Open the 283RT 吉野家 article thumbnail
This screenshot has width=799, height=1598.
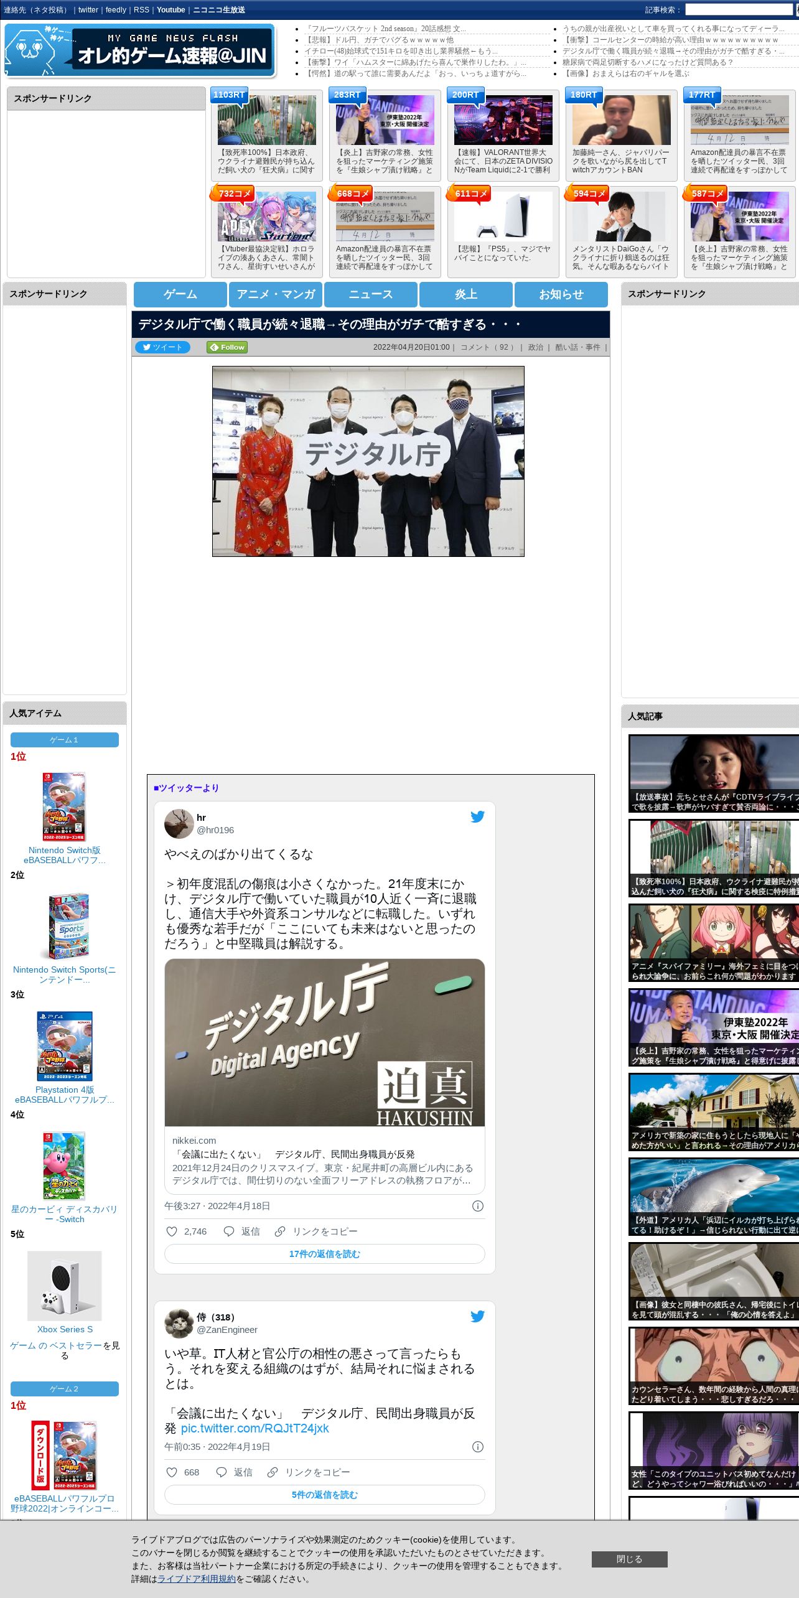coord(385,120)
